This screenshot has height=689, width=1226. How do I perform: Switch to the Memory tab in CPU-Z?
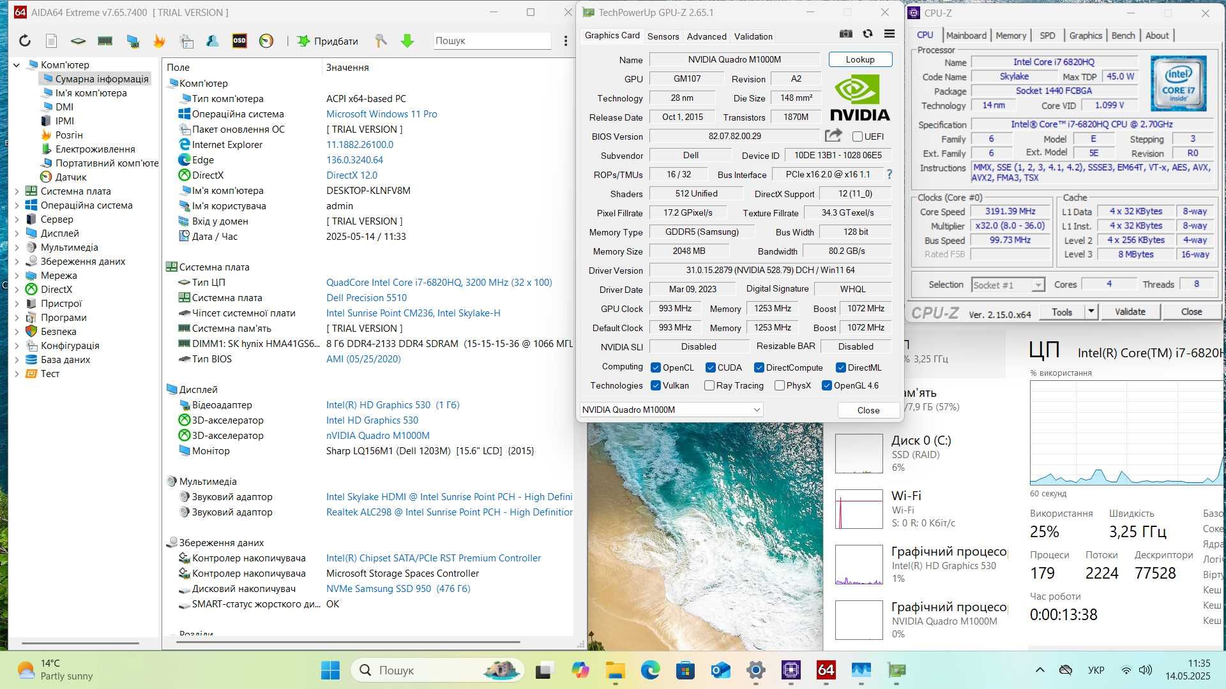click(x=1011, y=36)
